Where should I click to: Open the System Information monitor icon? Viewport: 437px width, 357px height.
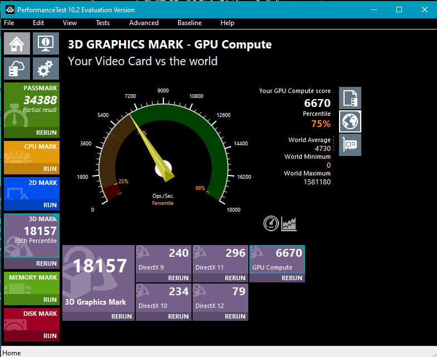click(46, 43)
